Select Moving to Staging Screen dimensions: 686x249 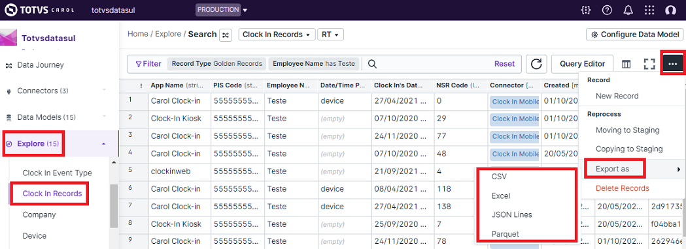[627, 130]
